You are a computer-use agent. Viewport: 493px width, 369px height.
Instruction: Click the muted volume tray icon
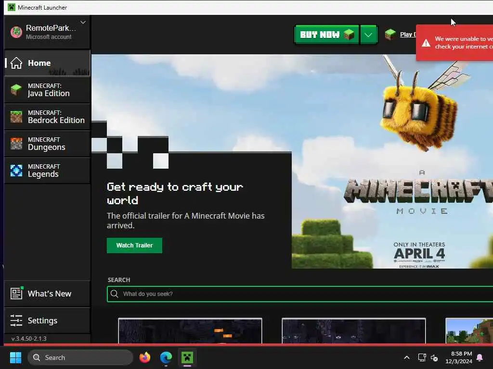[435, 357]
